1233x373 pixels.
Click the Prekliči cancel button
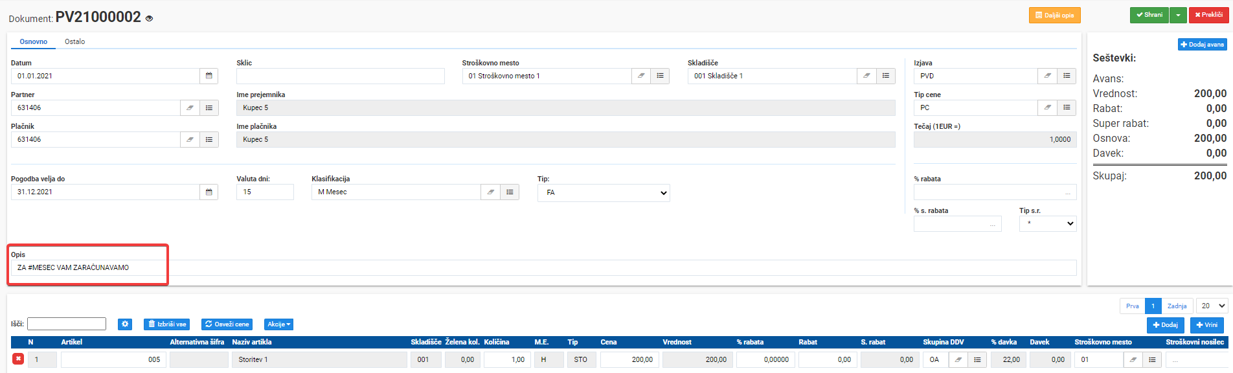point(1208,15)
